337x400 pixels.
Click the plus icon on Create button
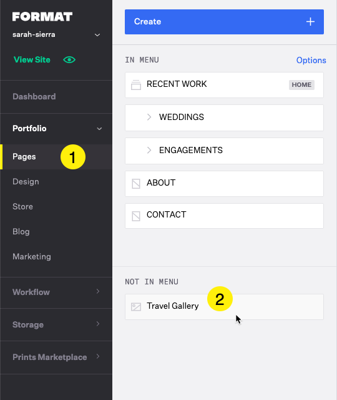(310, 22)
